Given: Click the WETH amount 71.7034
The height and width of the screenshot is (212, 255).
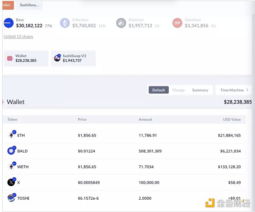Looking at the screenshot, I should [x=146, y=167].
